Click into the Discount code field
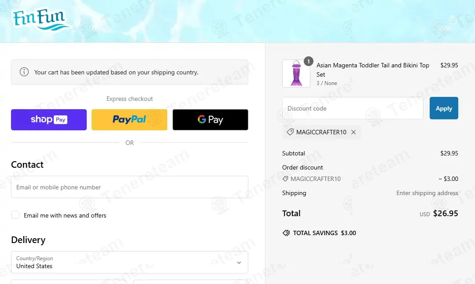The image size is (475, 284). tap(352, 108)
